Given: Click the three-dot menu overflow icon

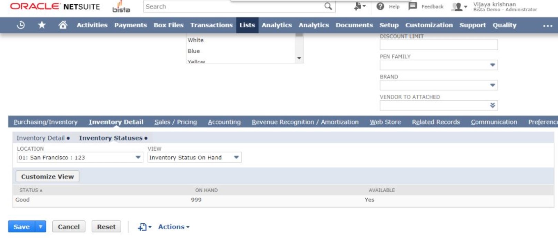Looking at the screenshot, I should (547, 25).
